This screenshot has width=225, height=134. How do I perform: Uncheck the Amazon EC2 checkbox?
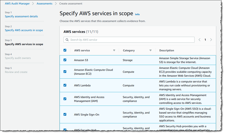(65, 72)
